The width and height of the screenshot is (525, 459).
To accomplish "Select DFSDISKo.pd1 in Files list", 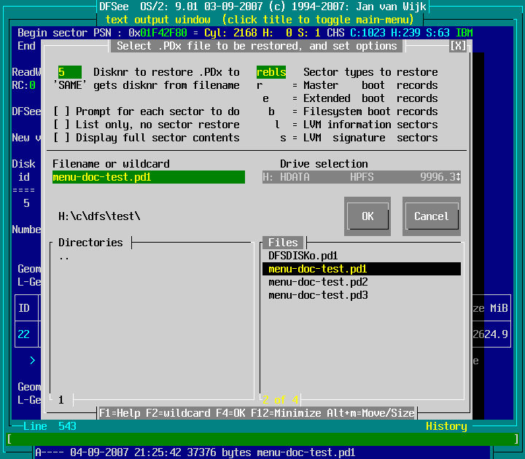I will (303, 256).
